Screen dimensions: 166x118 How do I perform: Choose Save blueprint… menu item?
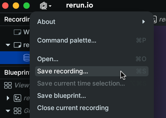92,96
